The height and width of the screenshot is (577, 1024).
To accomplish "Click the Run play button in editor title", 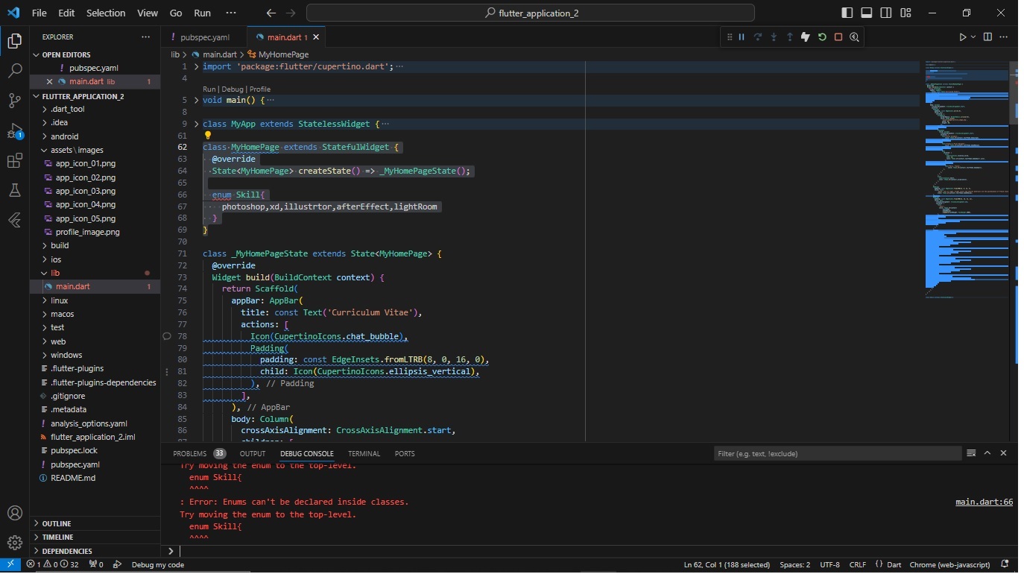I will (x=963, y=37).
